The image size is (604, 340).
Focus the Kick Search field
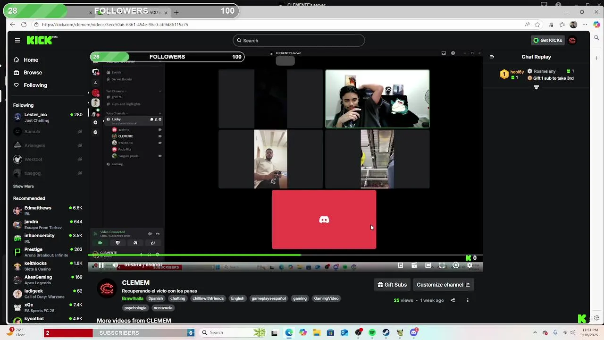click(x=298, y=41)
